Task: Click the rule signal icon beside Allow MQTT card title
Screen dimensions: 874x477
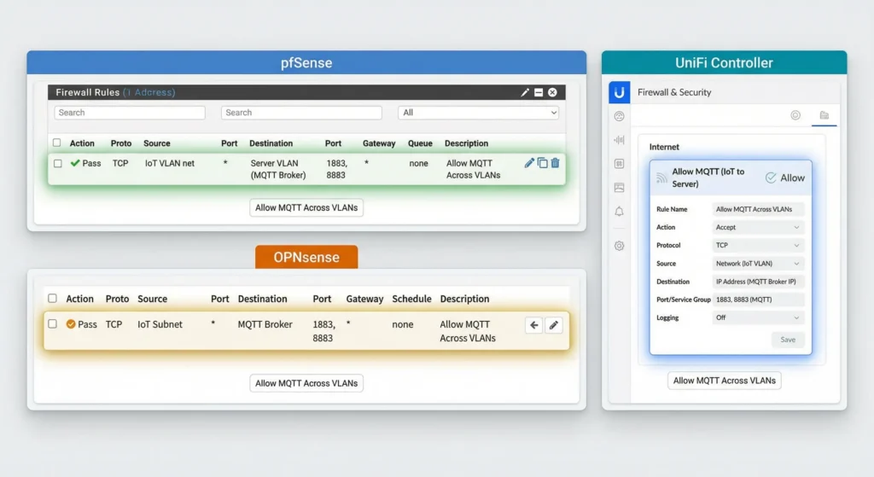Action: point(661,177)
